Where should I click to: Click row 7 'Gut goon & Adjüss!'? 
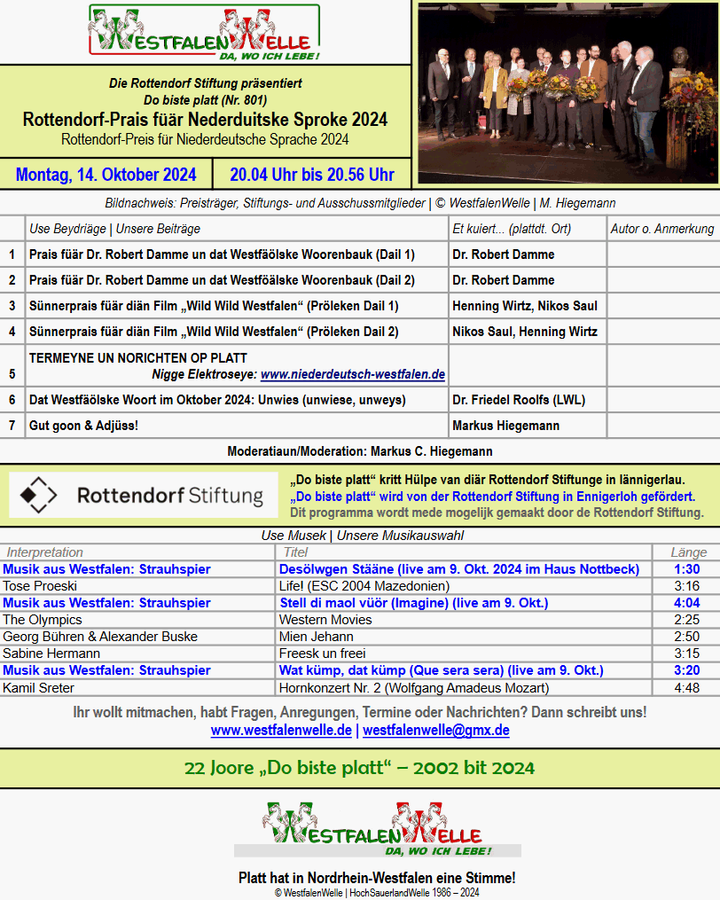pyautogui.click(x=84, y=426)
